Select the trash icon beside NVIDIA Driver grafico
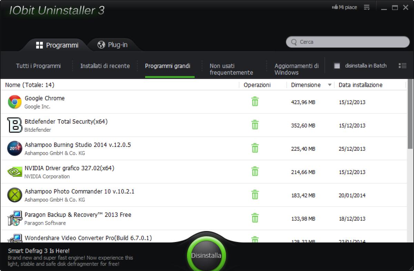This screenshot has height=271, width=414. tap(255, 171)
